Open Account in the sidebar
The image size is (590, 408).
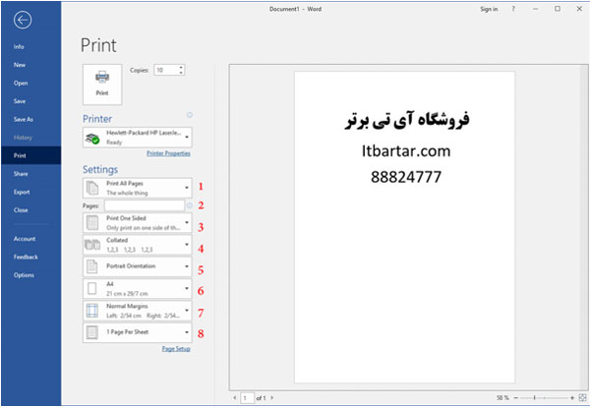[25, 239]
